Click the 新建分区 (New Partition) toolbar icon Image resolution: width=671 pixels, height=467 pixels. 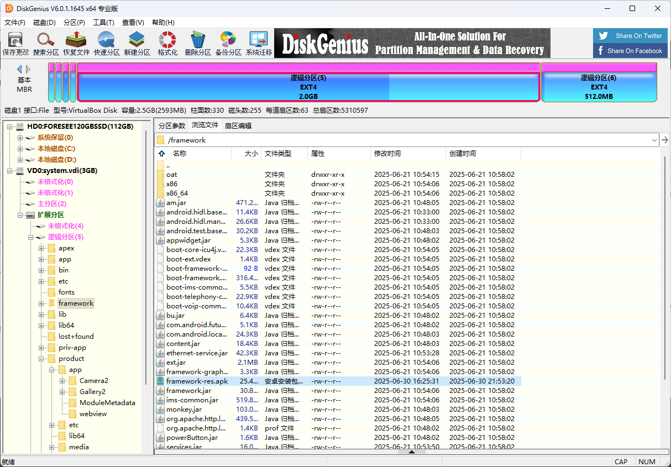point(137,43)
